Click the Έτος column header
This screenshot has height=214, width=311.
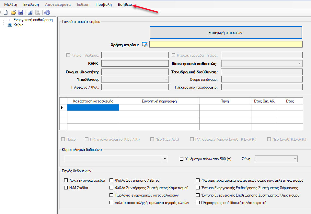click(290, 101)
